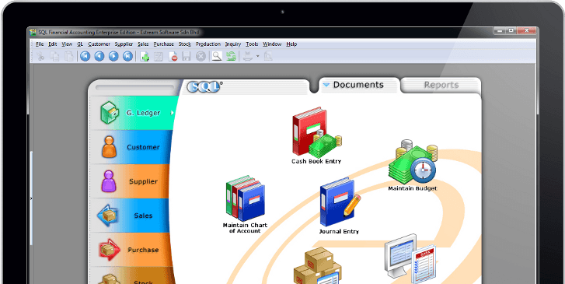The height and width of the screenshot is (284, 565).
Task: Click the Find magnifier toolbar icon
Action: (x=217, y=56)
